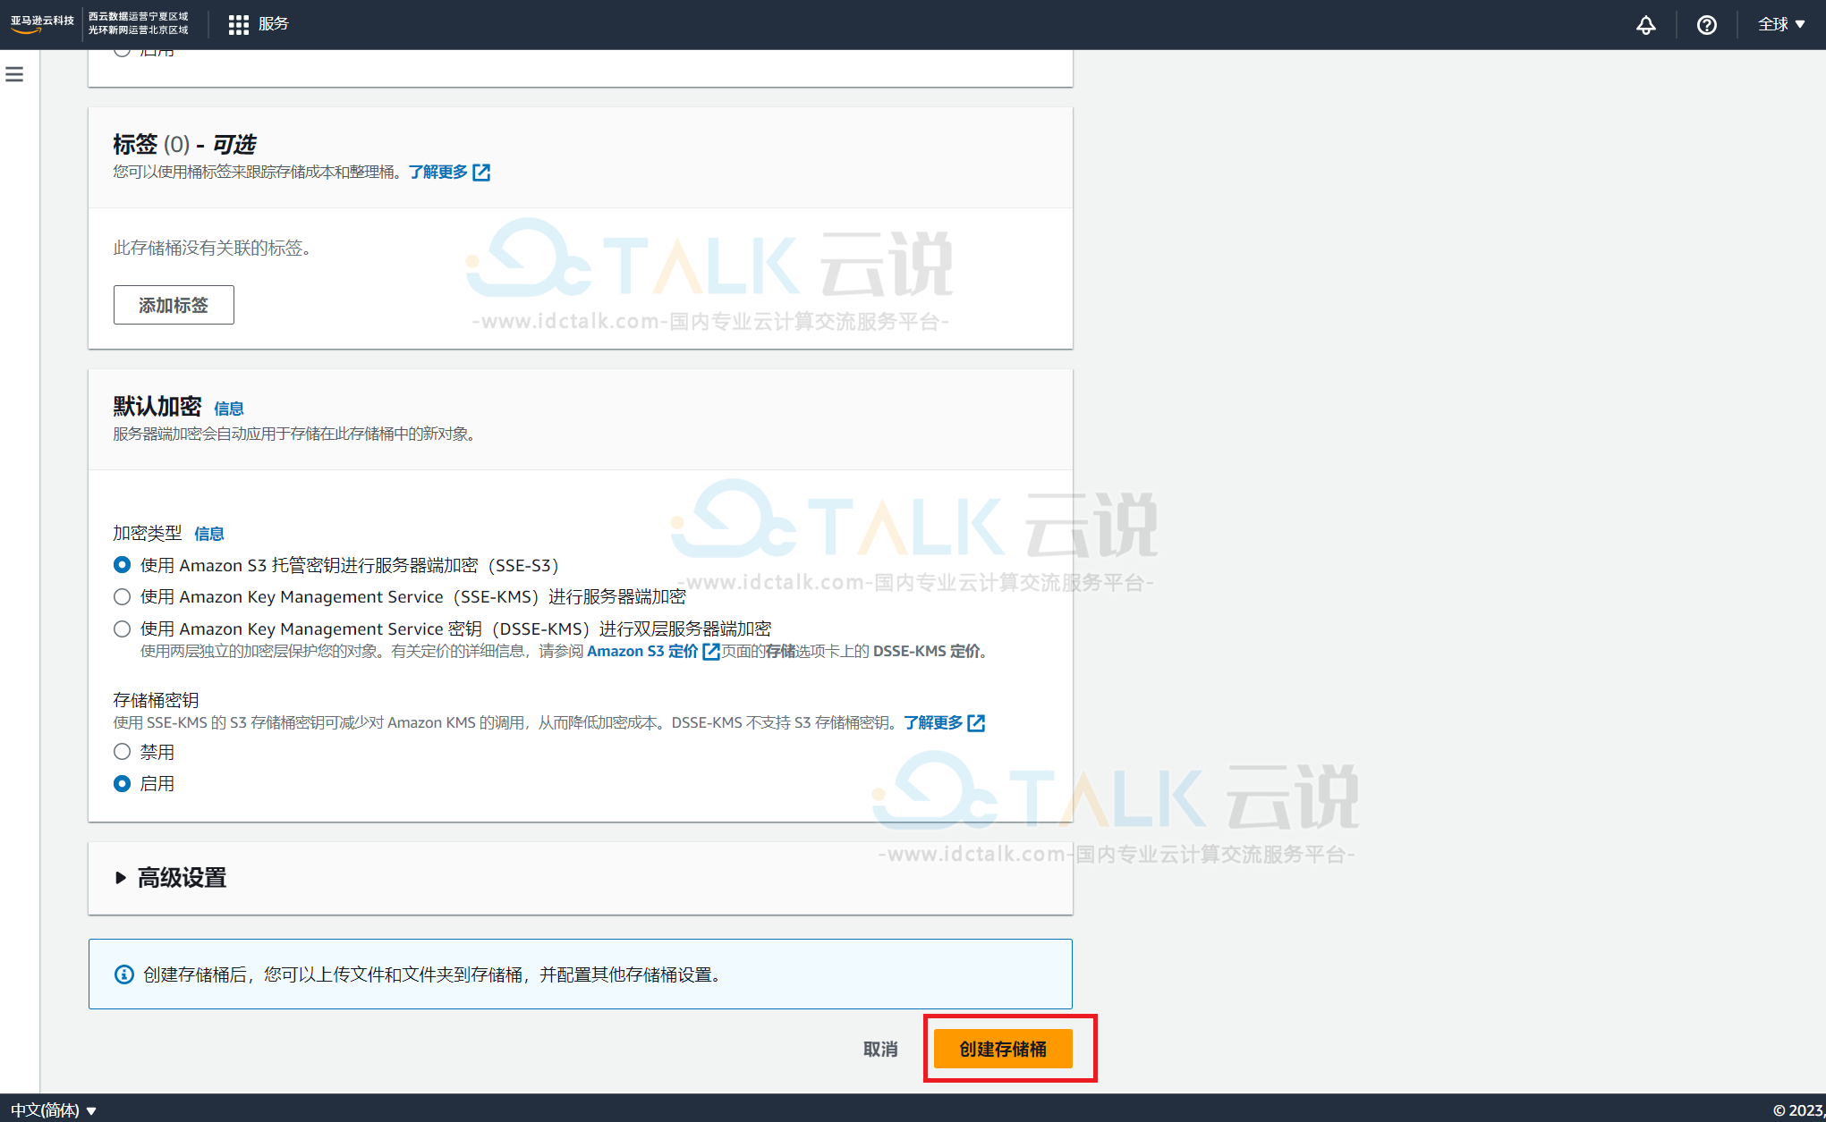Screen dimensions: 1826x1122
Task: Open external link icon beside tags 了解更多
Action: pos(481,172)
